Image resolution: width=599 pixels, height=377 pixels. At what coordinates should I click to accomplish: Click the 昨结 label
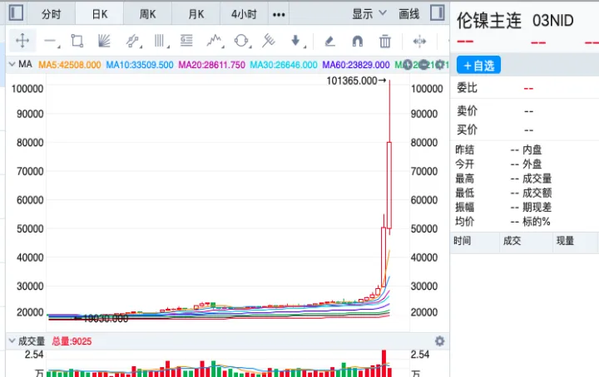[464, 149]
